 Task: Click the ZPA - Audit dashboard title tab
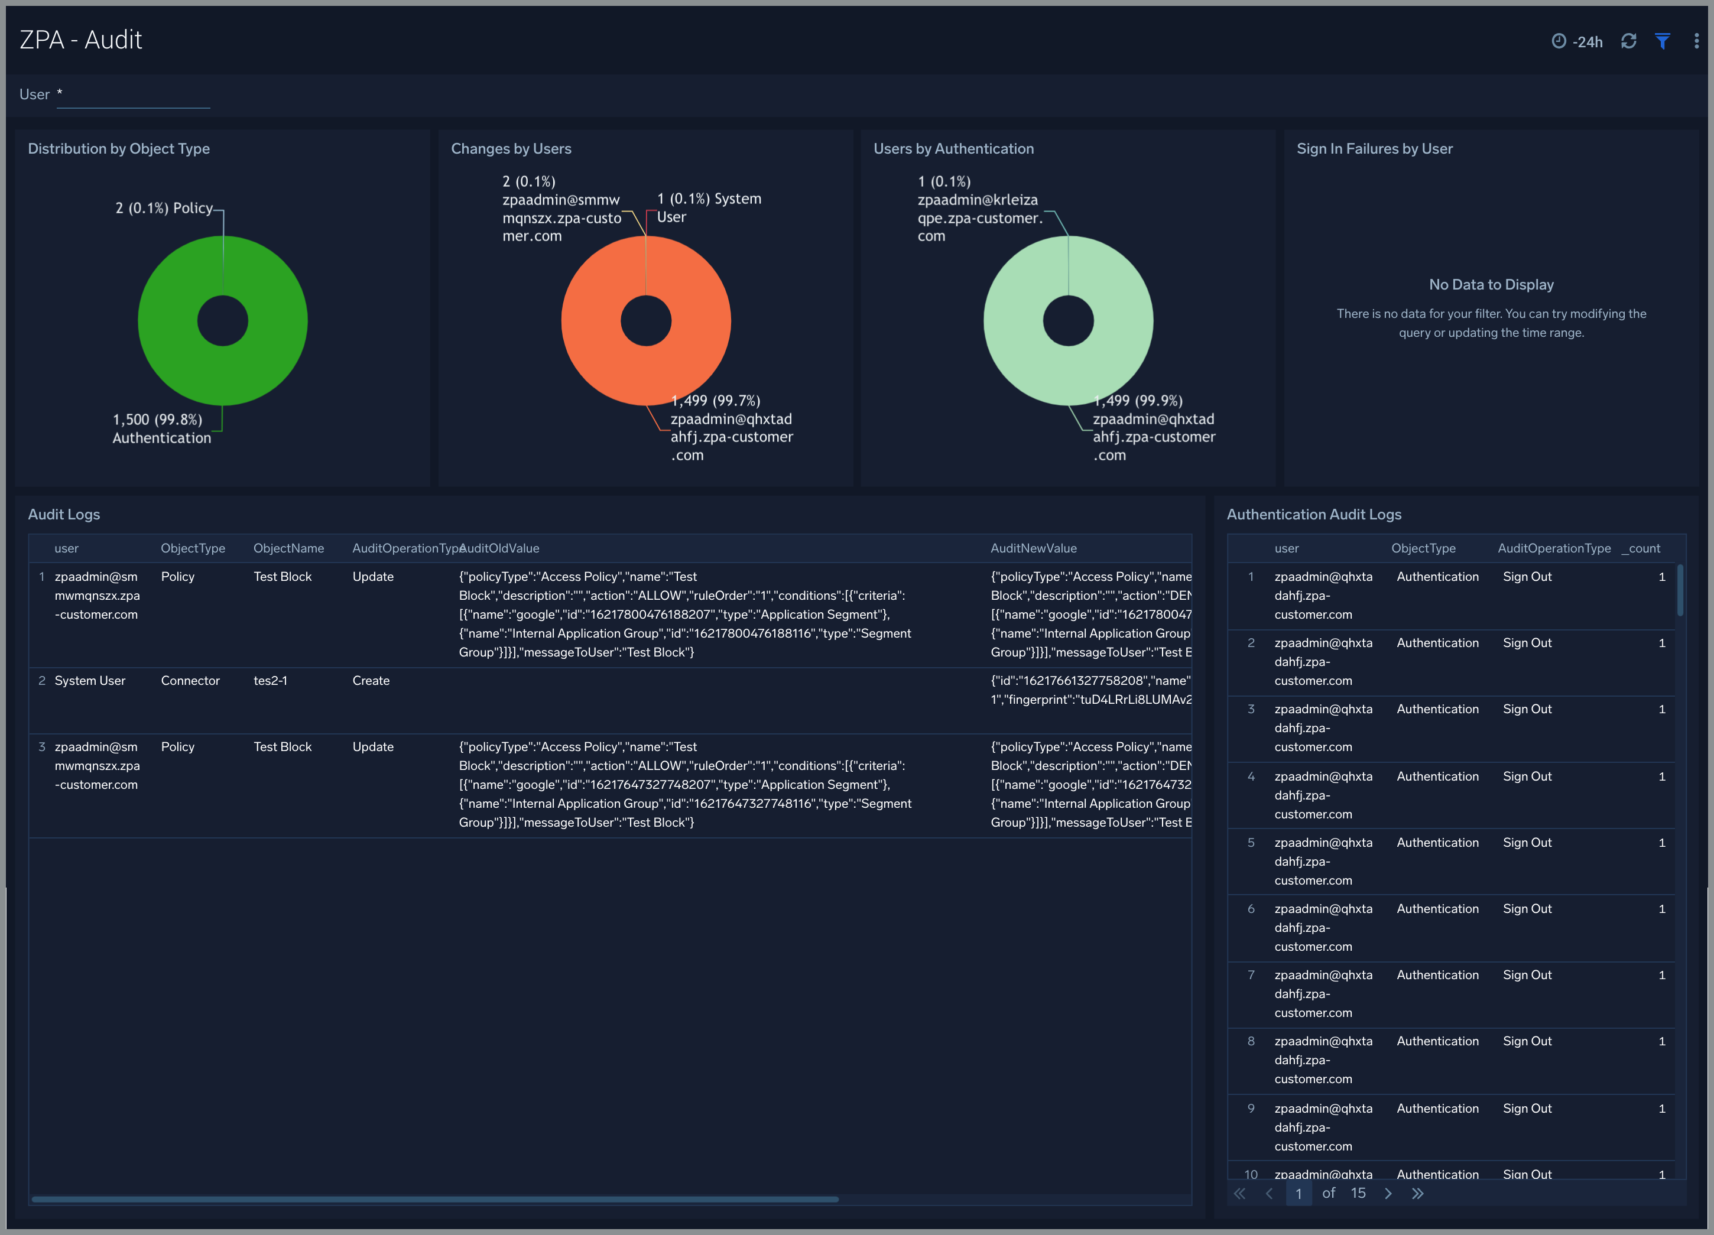click(83, 38)
